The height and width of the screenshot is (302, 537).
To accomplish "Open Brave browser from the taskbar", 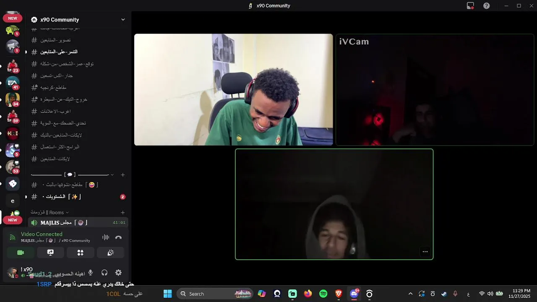I will (339, 294).
